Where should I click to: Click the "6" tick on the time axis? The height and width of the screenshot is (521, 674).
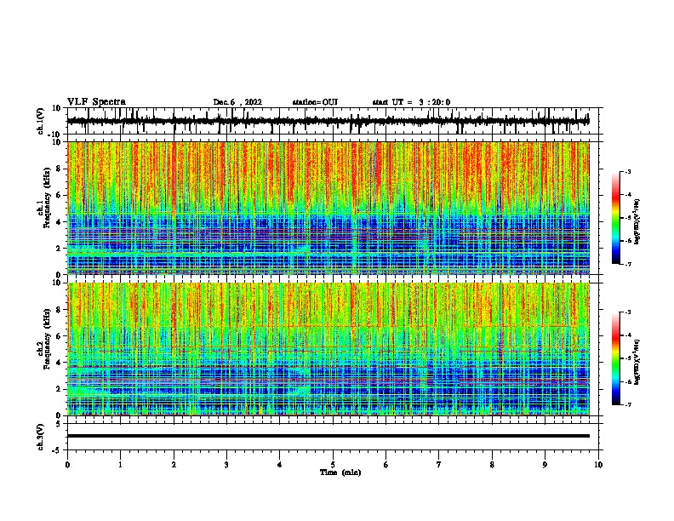386,465
